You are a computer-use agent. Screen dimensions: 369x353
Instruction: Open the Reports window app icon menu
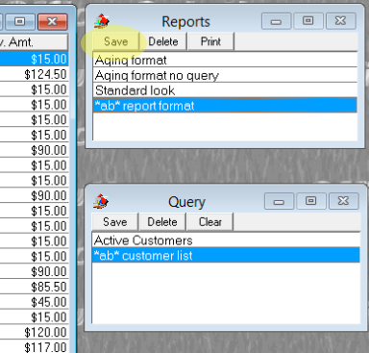pos(102,21)
